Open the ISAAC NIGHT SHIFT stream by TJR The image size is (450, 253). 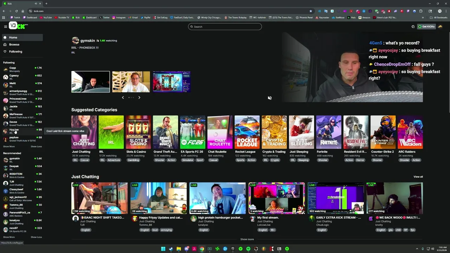(x=99, y=198)
